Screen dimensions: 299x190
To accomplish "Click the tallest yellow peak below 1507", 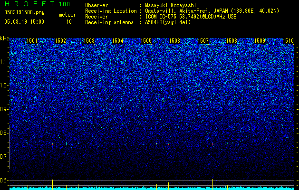I will pyautogui.click(x=213, y=184).
